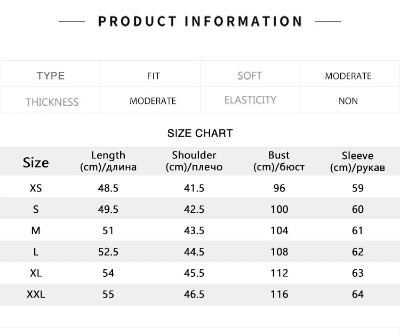
Task: Click the S shoulder value 42.5
Action: (x=194, y=209)
